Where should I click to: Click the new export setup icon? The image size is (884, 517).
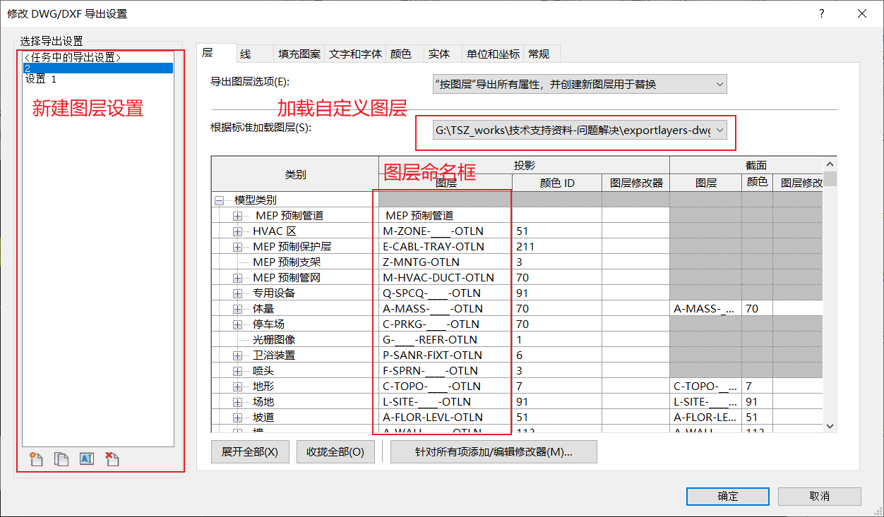pos(36,459)
